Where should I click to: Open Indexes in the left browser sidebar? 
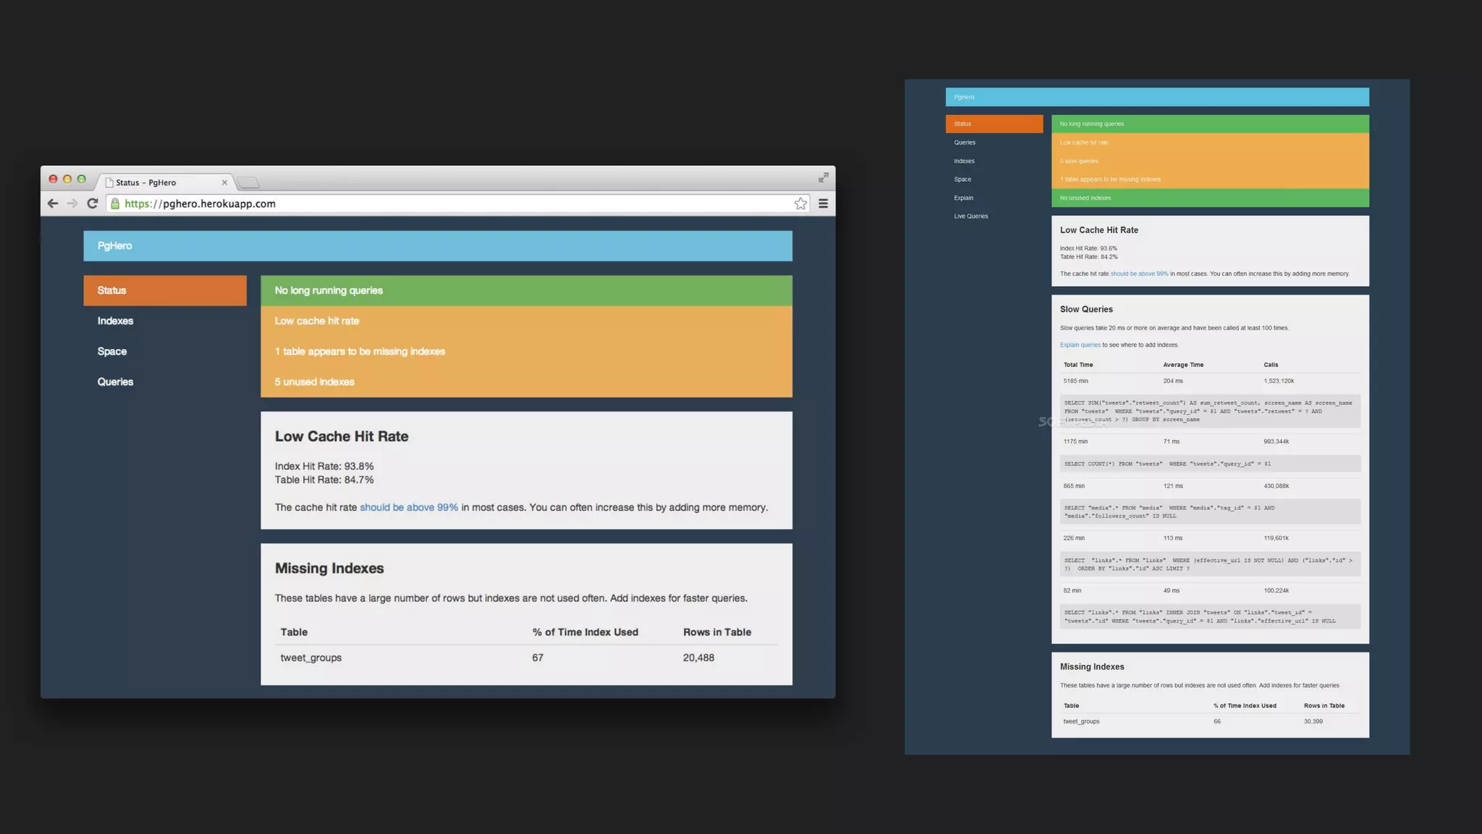(115, 321)
